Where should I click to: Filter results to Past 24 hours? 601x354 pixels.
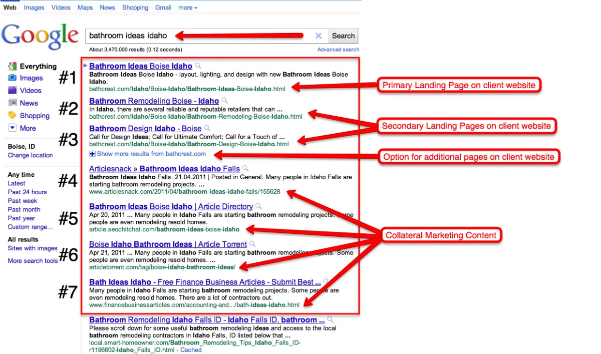pos(27,192)
